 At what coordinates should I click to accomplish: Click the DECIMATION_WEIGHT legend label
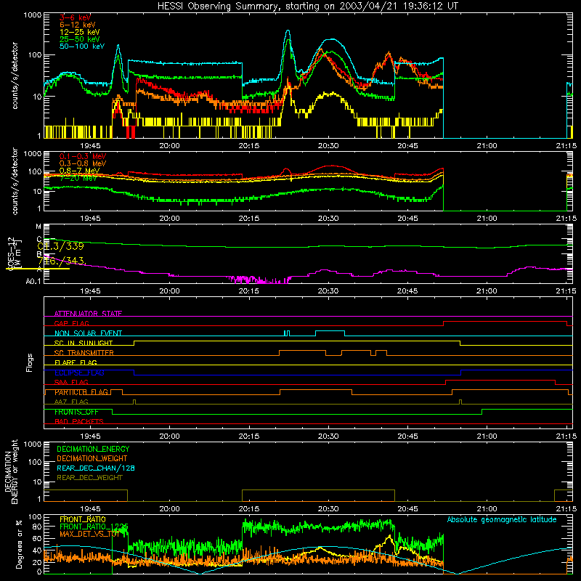(92, 458)
